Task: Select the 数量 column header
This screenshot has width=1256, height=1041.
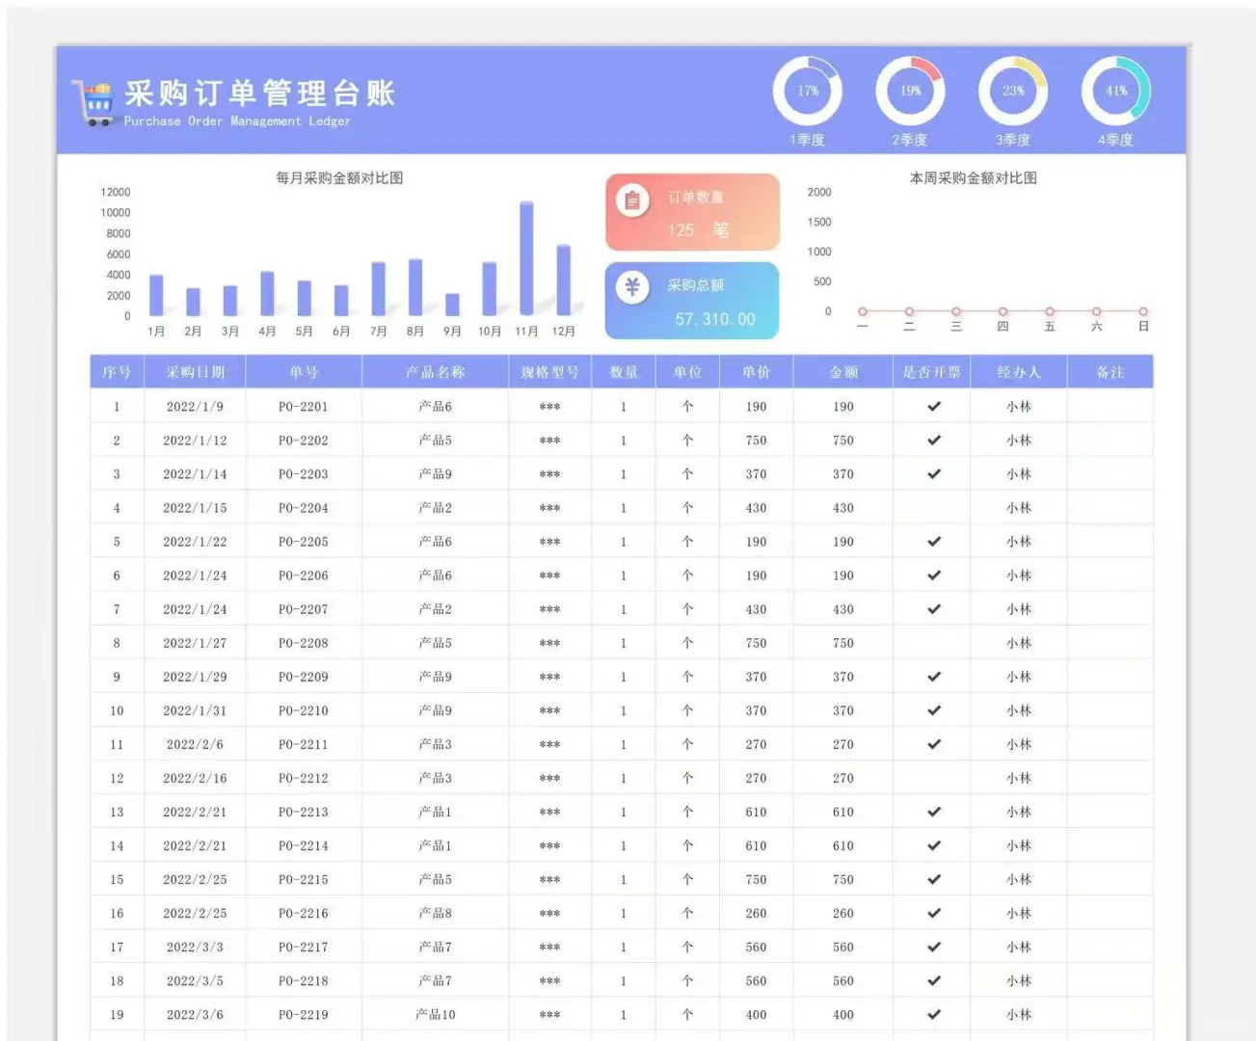Action: pos(624,372)
